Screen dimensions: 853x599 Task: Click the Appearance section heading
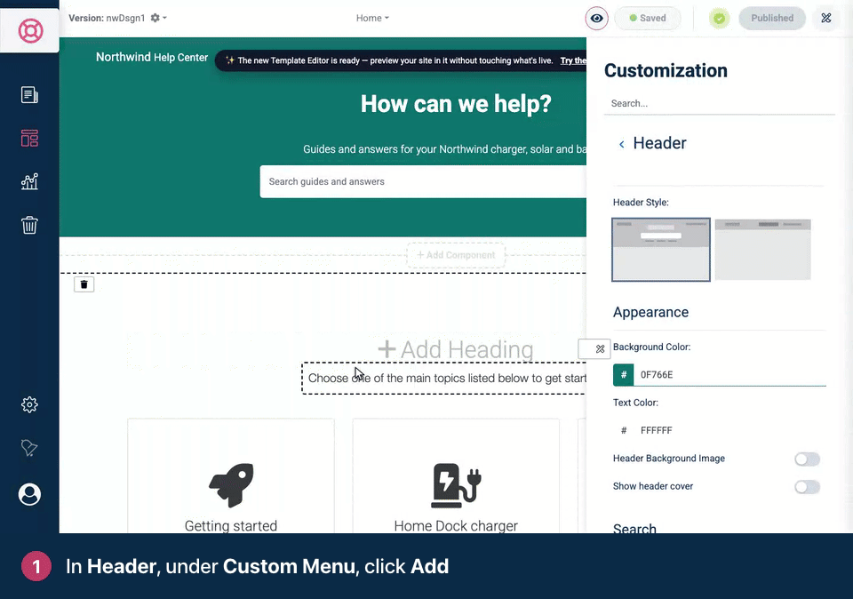click(650, 312)
